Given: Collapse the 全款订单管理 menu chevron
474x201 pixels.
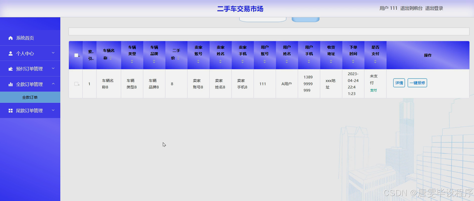Looking at the screenshot, I should (53, 84).
